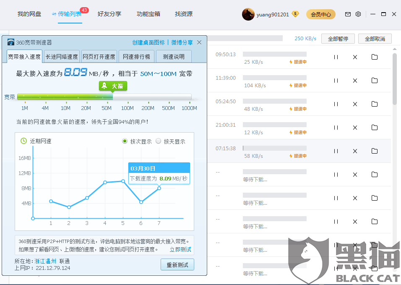Open folder for the 48 KB/s download

point(375,104)
